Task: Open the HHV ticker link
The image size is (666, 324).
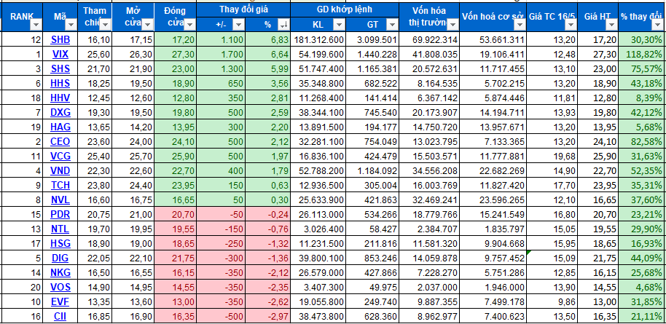Action: 60,98
